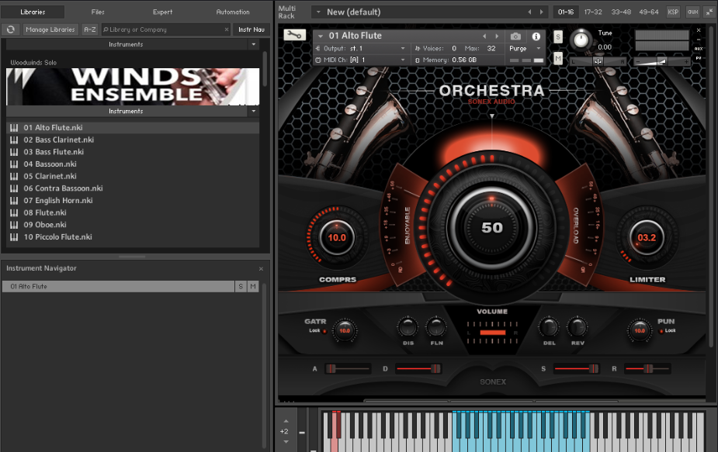Toggle the aux sends button in the rack header
Image resolution: width=718 pixels, height=452 pixels.
tap(693, 12)
